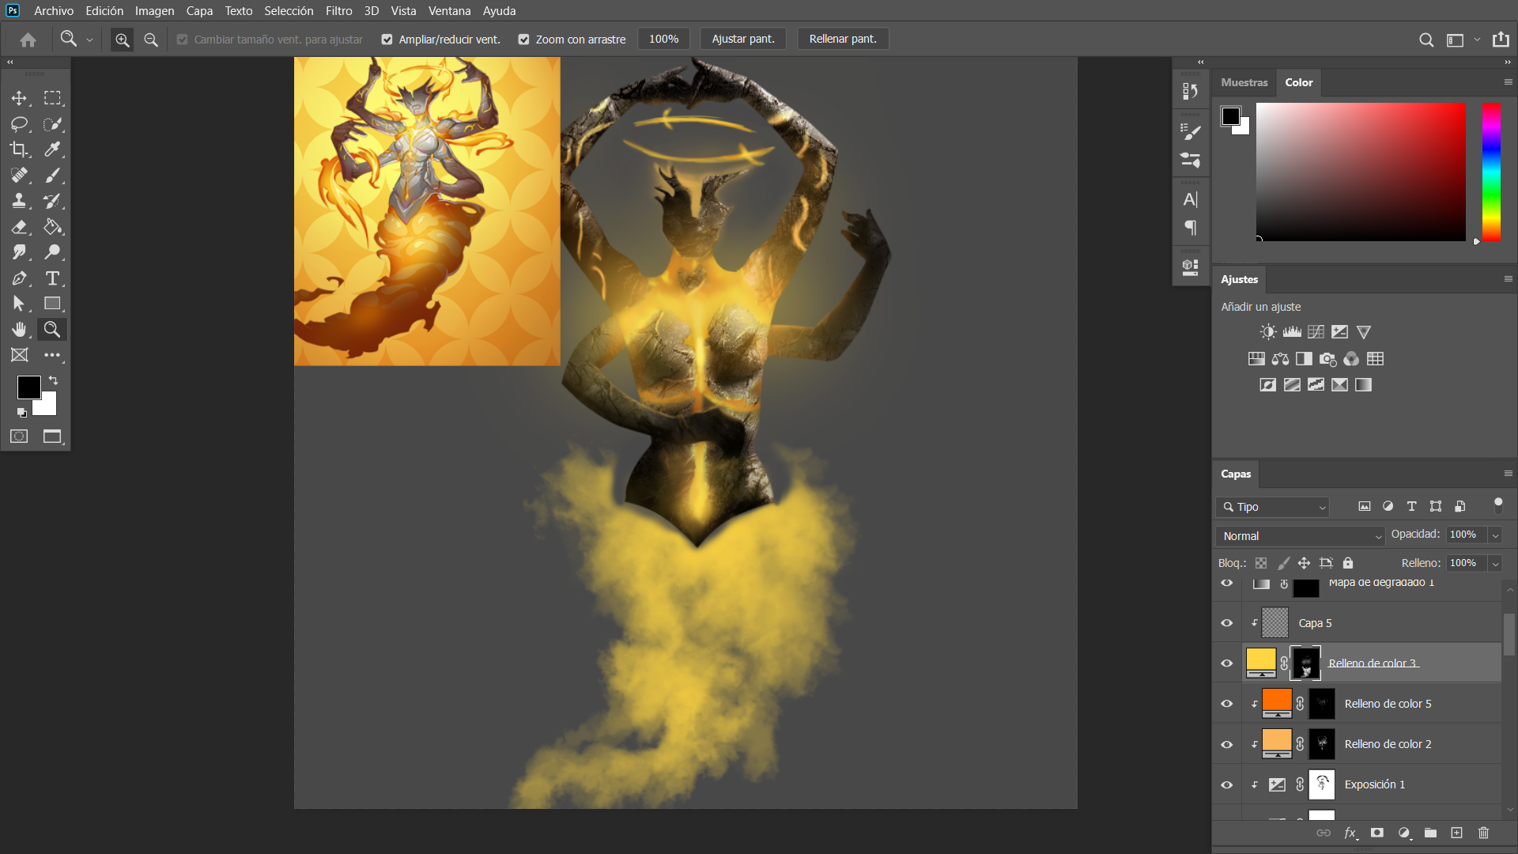The image size is (1518, 854).
Task: Select the Path Selection tool
Action: [x=19, y=304]
